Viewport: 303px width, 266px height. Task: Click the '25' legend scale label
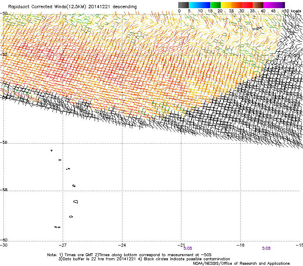tap(231, 11)
